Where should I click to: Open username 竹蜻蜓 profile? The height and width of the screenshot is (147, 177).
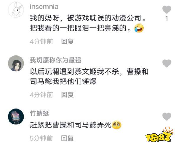pyautogui.click(x=40, y=113)
